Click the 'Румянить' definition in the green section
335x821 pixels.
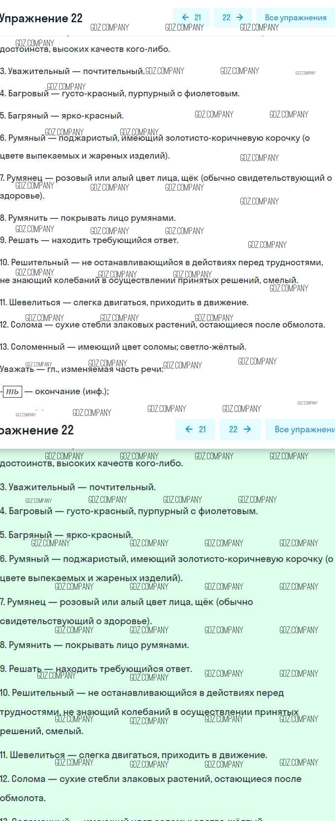(x=95, y=645)
